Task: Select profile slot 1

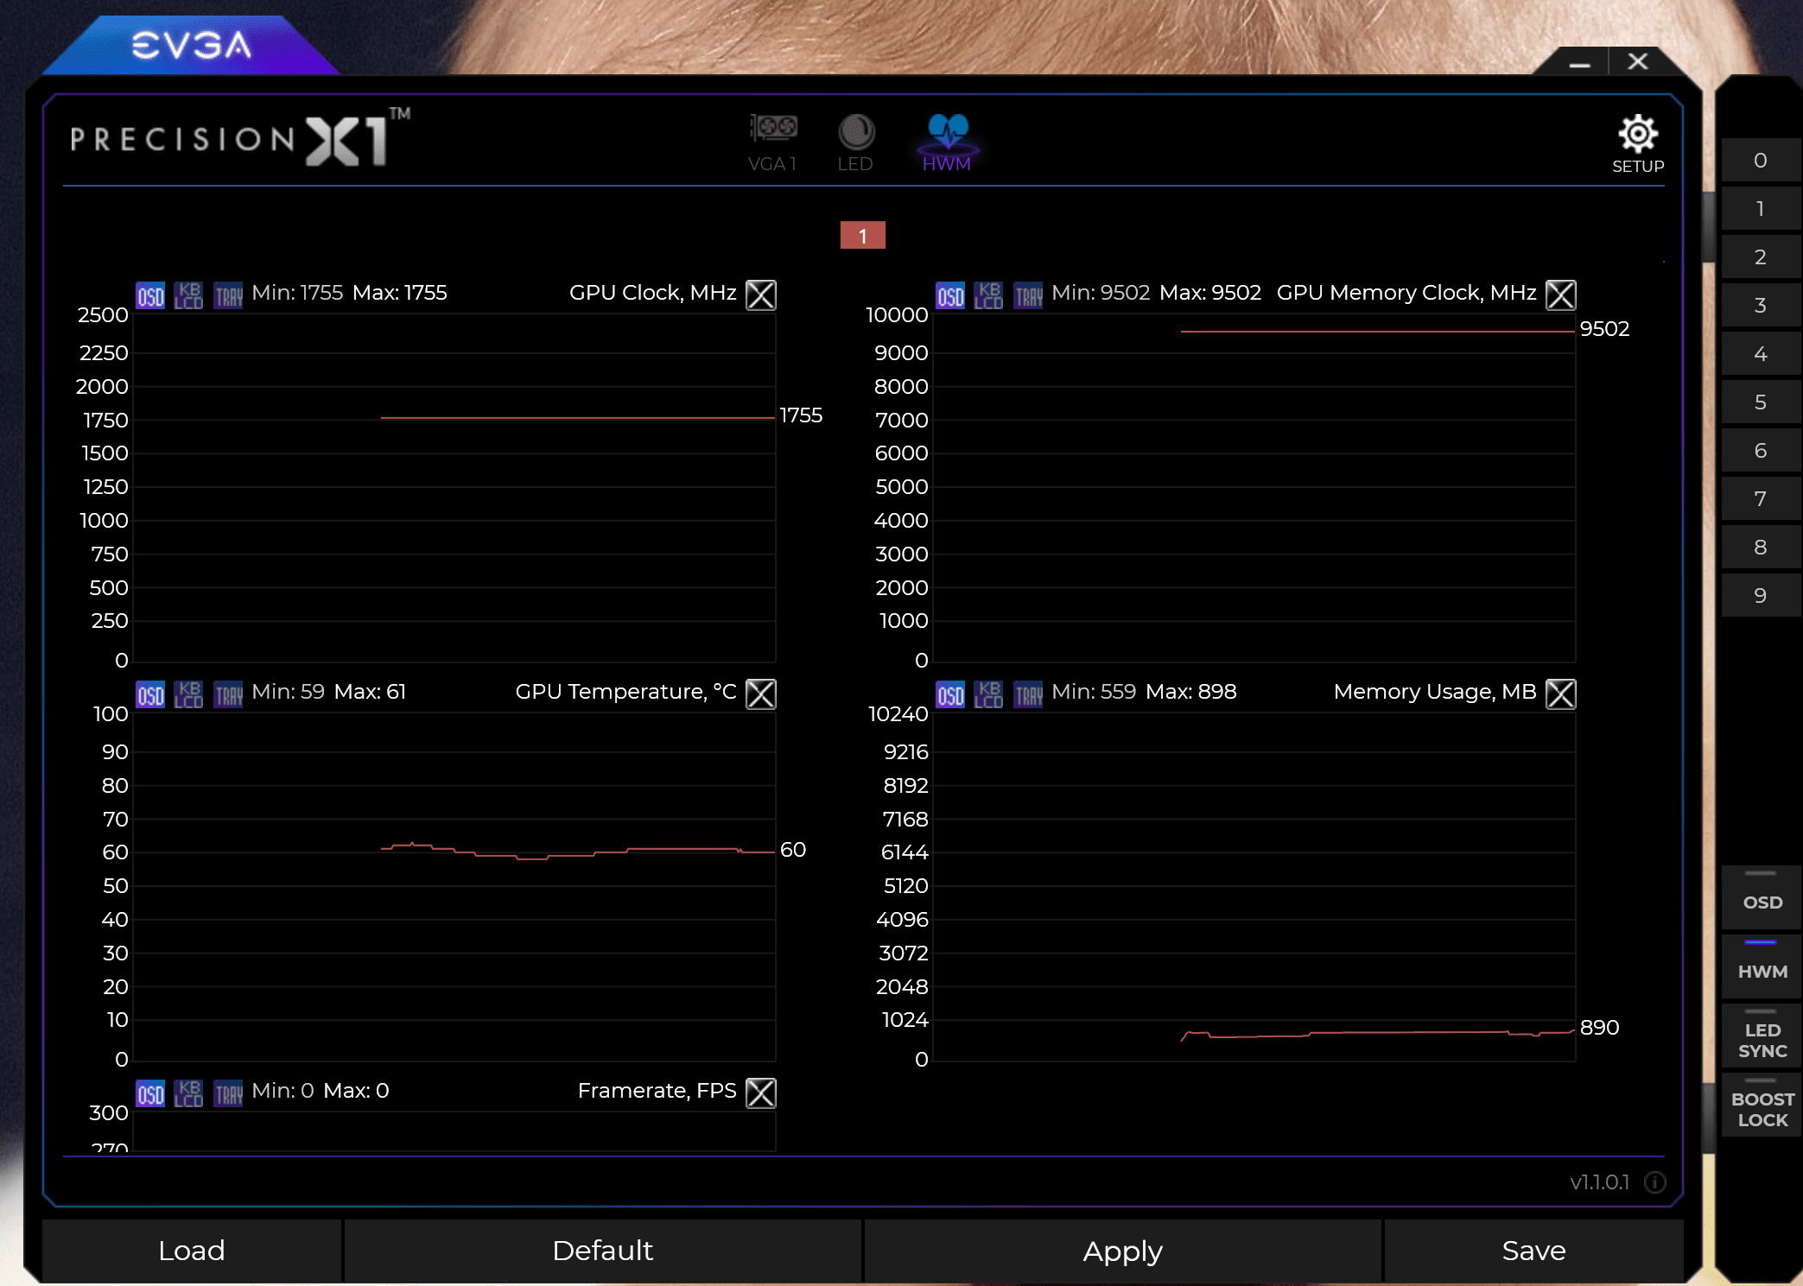Action: tap(1760, 209)
